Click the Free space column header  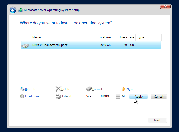pyautogui.click(x=124, y=37)
